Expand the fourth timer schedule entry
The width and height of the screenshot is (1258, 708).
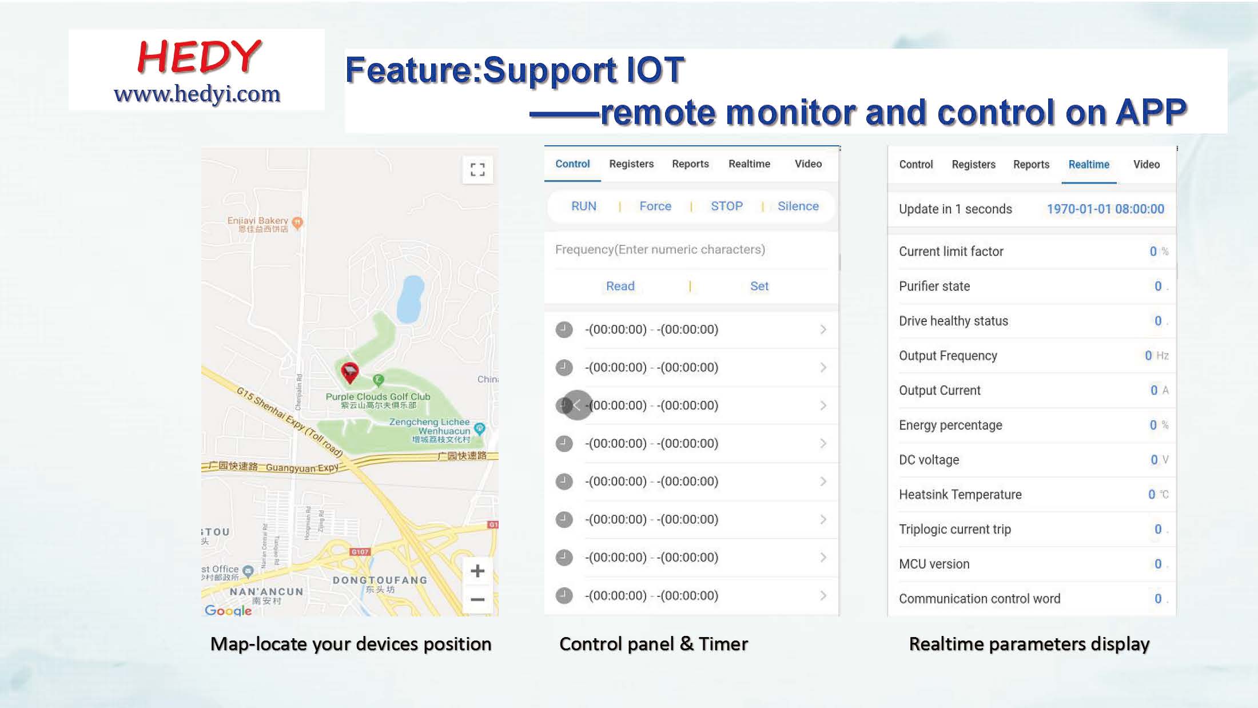click(821, 443)
